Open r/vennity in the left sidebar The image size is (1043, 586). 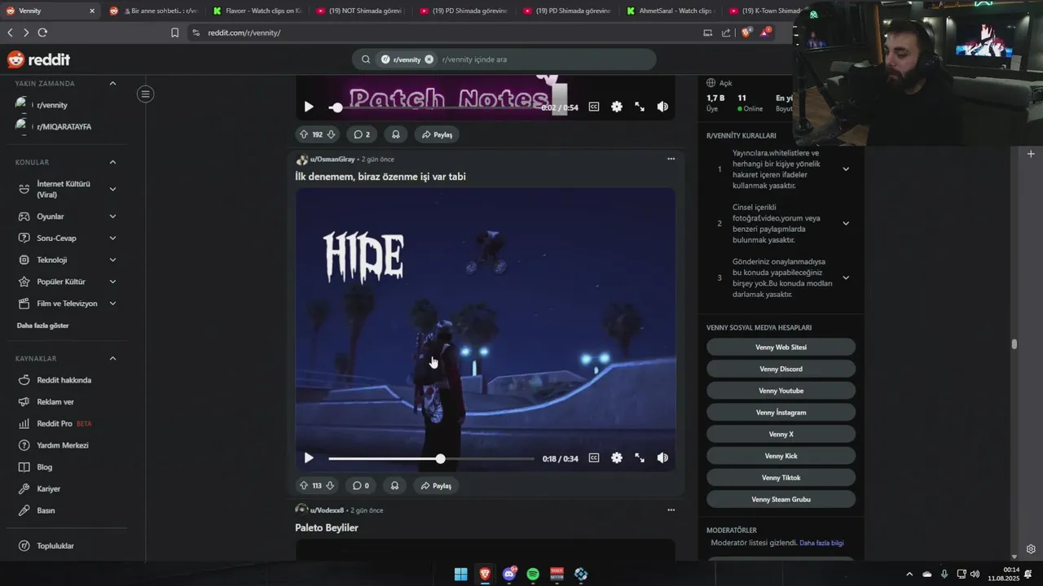tap(52, 105)
